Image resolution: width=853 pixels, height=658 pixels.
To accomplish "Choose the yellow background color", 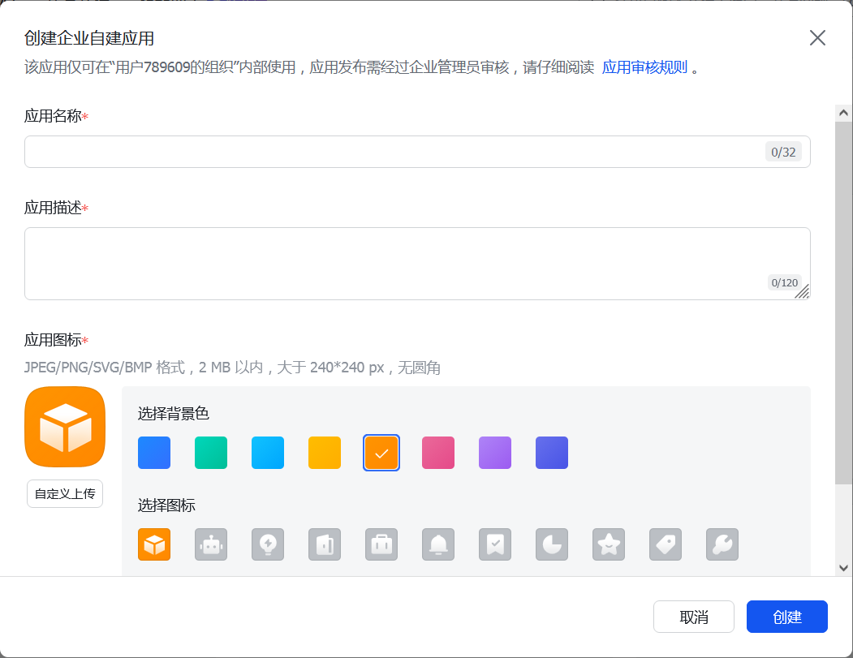I will [325, 453].
